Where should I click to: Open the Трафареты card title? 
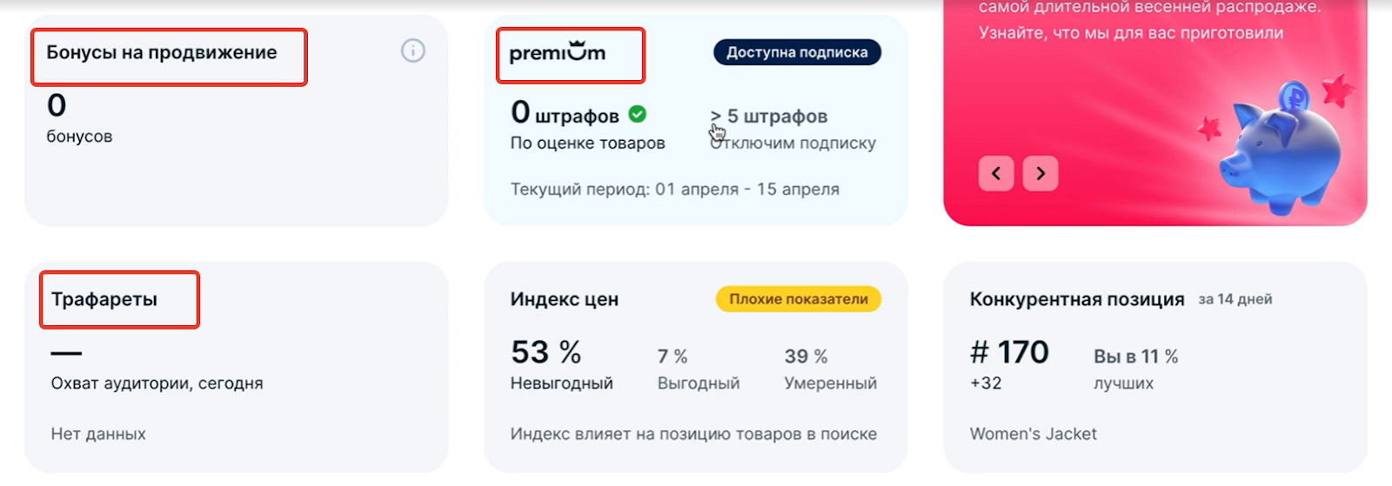[x=104, y=299]
